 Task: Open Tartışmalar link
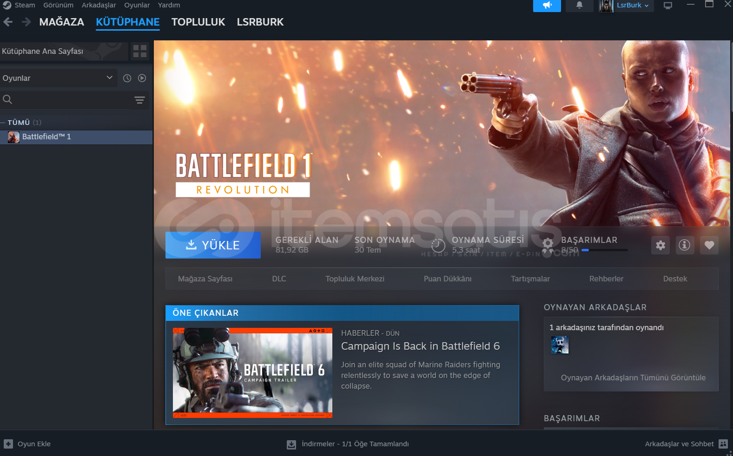[530, 279]
